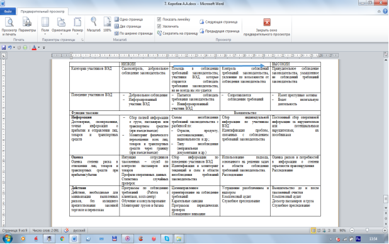
Task: Go to the next page (Следующая страница)
Action: click(218, 22)
